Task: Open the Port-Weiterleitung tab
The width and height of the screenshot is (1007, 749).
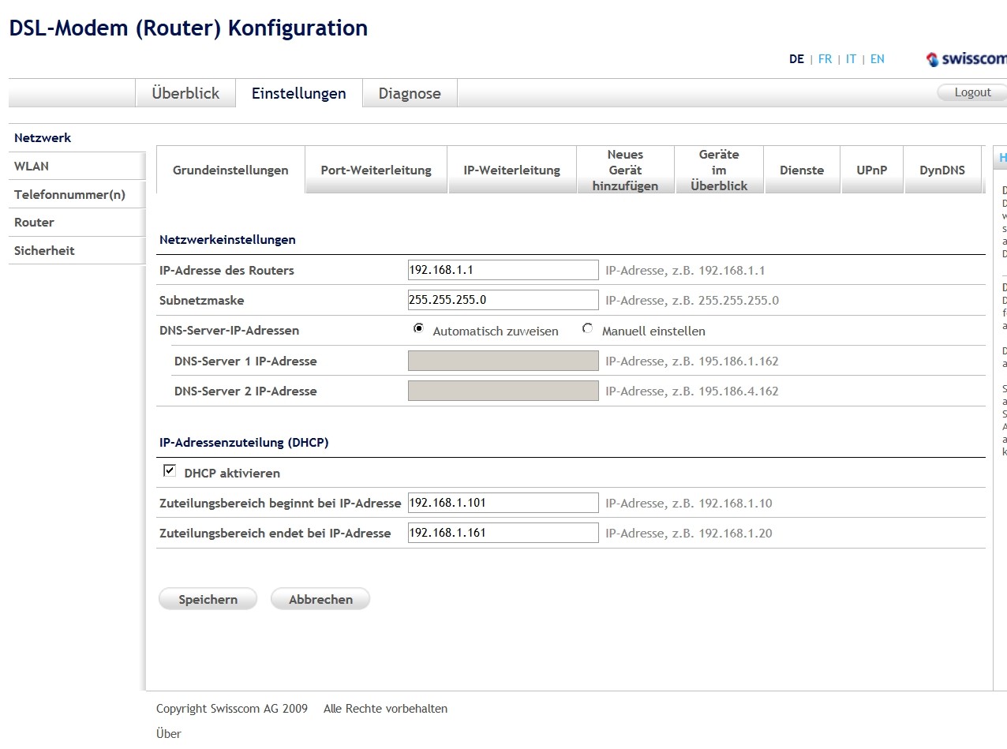Action: [x=376, y=170]
